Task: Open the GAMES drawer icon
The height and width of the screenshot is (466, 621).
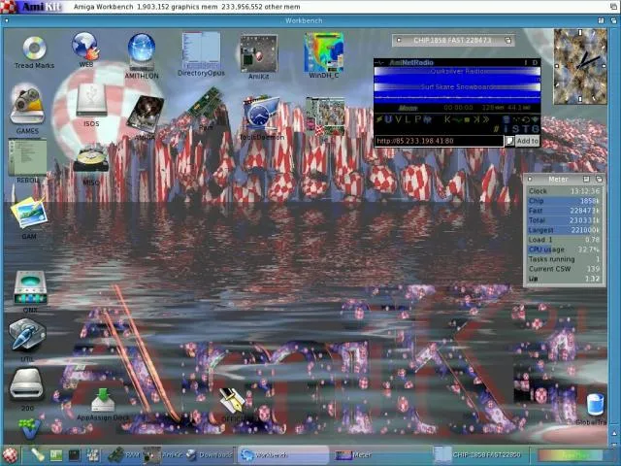Action: [27, 105]
